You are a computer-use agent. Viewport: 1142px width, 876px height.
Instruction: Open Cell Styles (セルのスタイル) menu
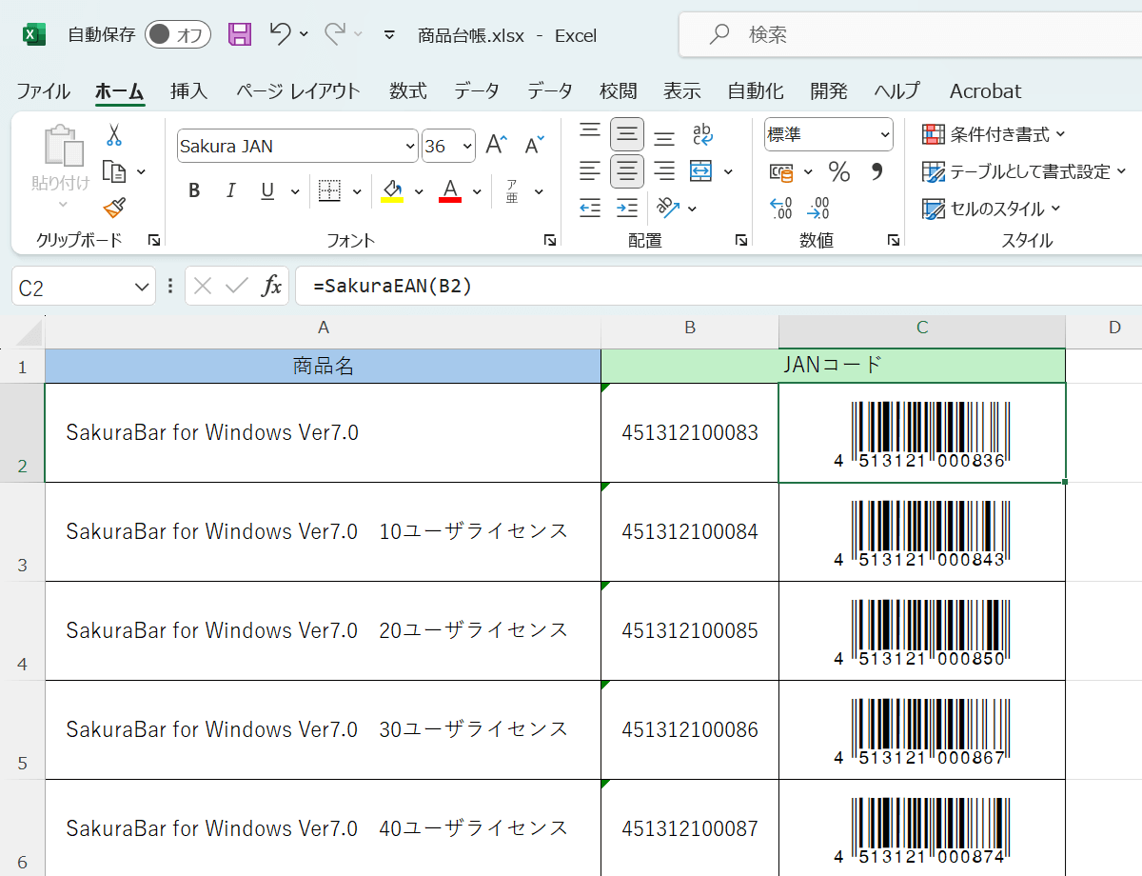(991, 209)
